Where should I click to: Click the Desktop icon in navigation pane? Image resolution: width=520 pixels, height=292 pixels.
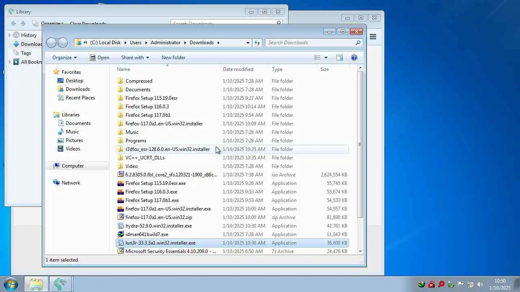61,81
